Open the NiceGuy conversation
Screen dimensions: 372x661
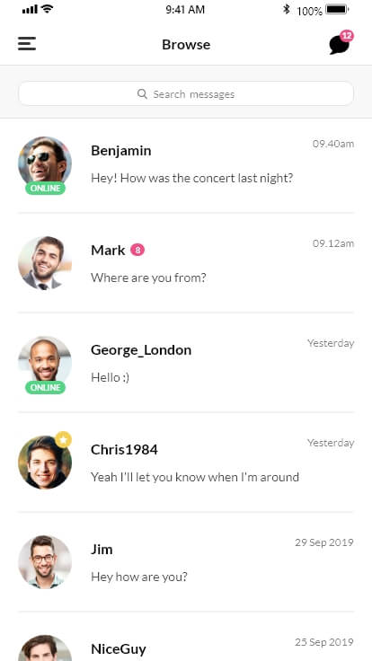(186, 637)
